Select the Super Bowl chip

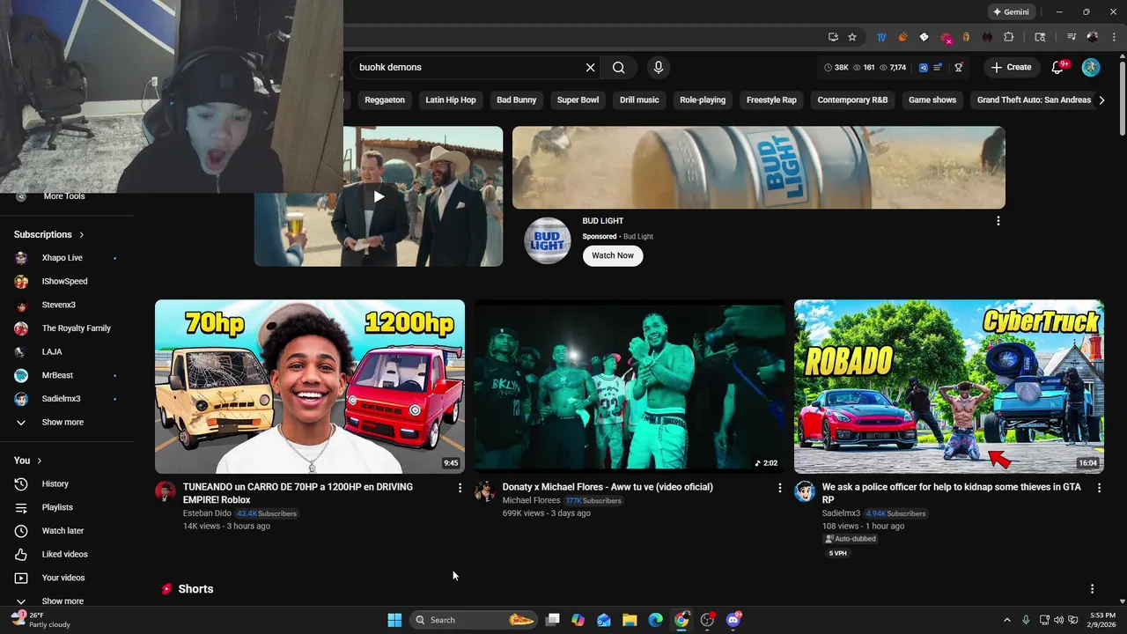click(x=578, y=100)
